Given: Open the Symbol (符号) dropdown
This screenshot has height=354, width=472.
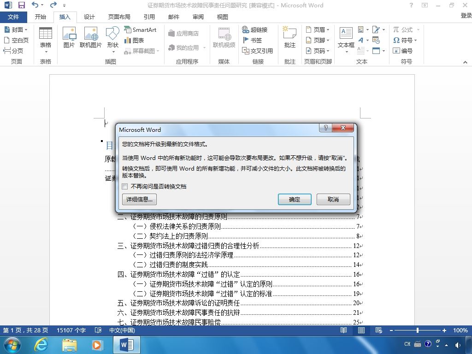Looking at the screenshot, I should pos(405,40).
